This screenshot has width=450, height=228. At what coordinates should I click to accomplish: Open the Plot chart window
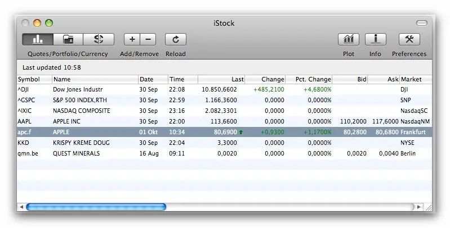[349, 39]
